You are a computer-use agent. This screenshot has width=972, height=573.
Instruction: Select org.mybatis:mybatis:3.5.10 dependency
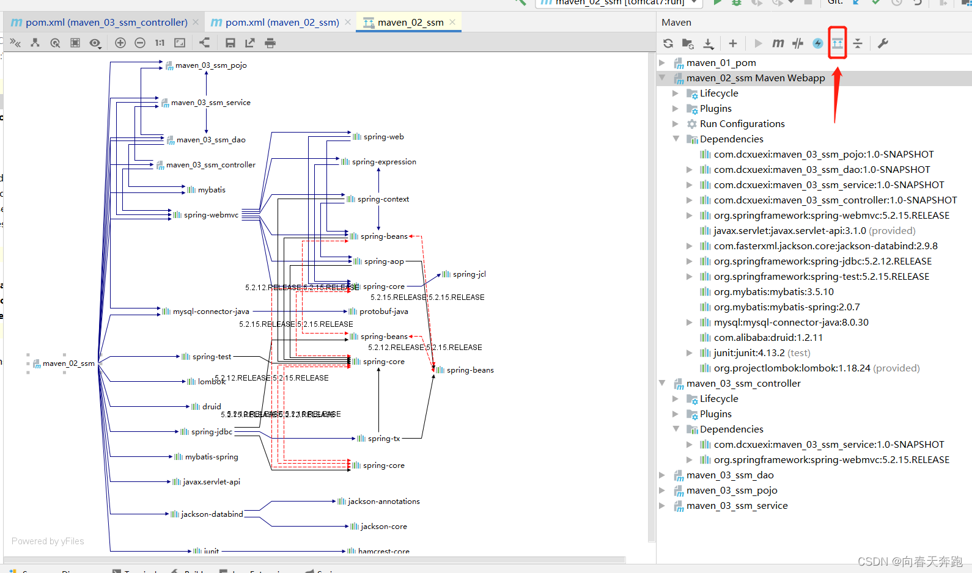pyautogui.click(x=773, y=292)
